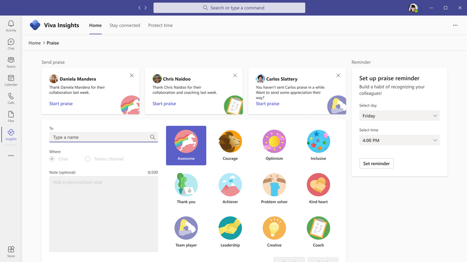Open the Calls phone icon
This screenshot has height=262, width=467.
point(11,98)
